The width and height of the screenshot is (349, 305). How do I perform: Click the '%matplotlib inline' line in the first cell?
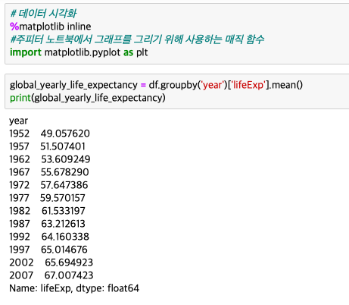click(51, 27)
